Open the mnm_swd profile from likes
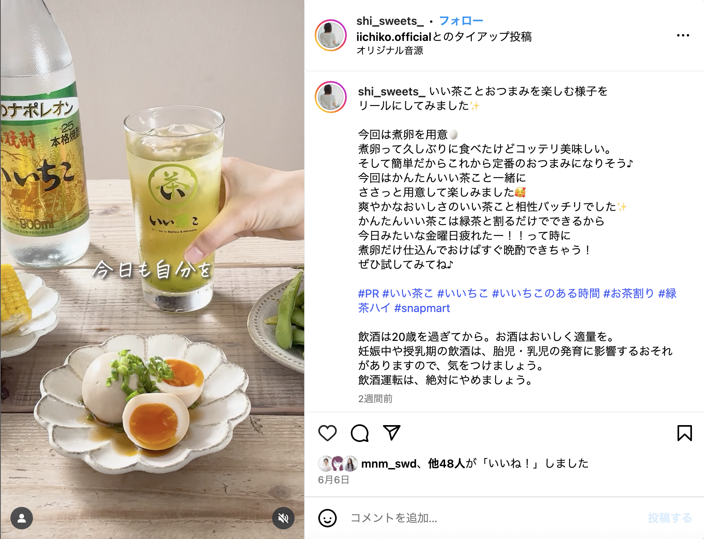704x539 pixels. pos(389,464)
